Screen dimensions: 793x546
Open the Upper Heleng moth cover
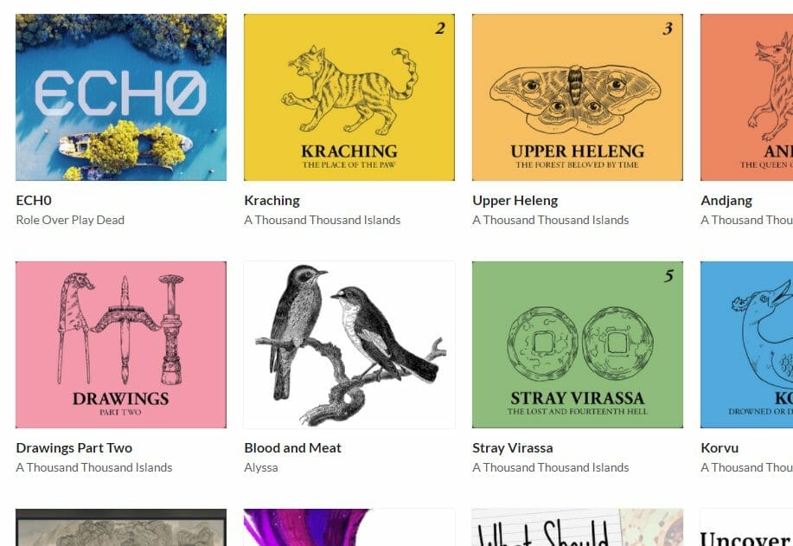pos(577,97)
